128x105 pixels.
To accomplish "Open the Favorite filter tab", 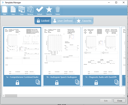I will click(84, 21).
